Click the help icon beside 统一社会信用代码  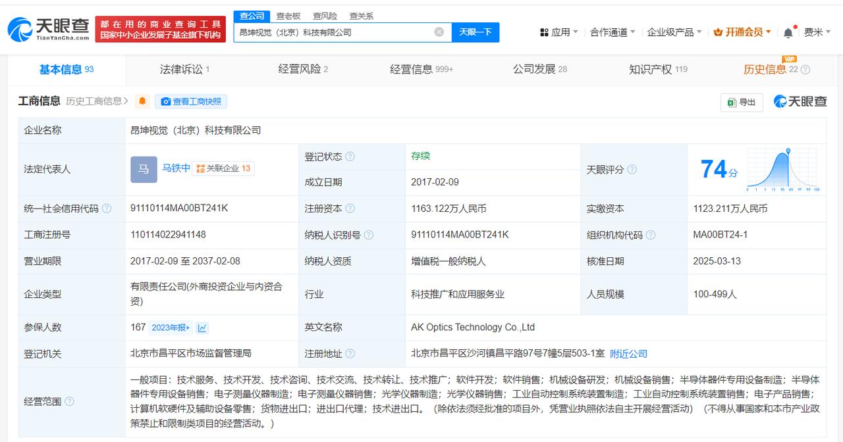coord(107,209)
